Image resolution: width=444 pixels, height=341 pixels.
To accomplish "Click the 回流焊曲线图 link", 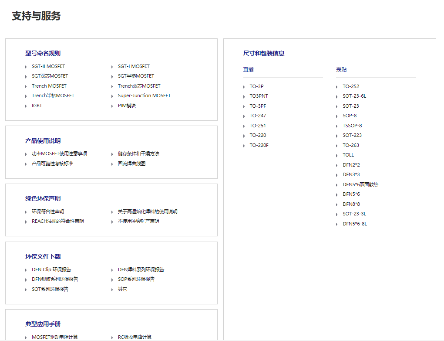I will point(131,164).
